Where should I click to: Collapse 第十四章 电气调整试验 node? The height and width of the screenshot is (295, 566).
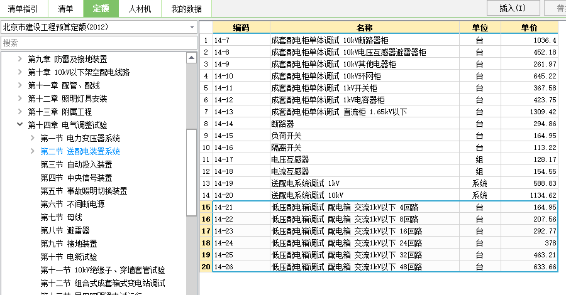pyautogui.click(x=20, y=125)
